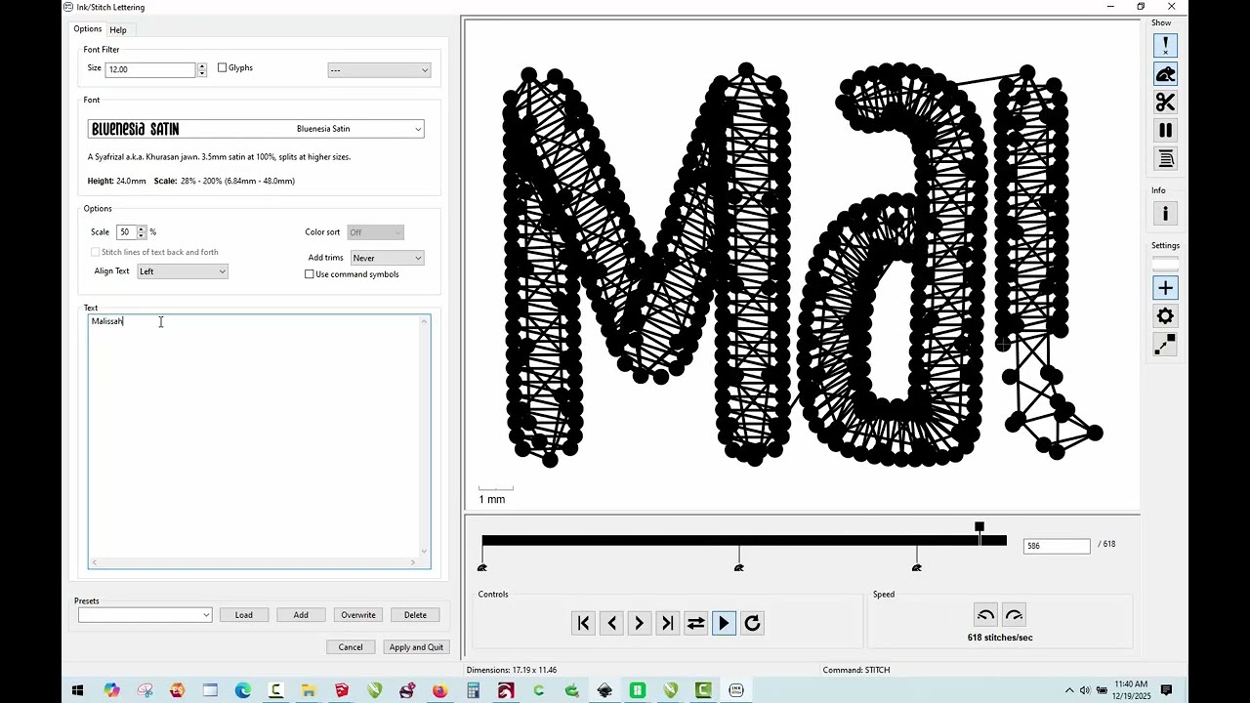Open the Presets dropdown
Viewport: 1250px width, 703px height.
point(145,615)
